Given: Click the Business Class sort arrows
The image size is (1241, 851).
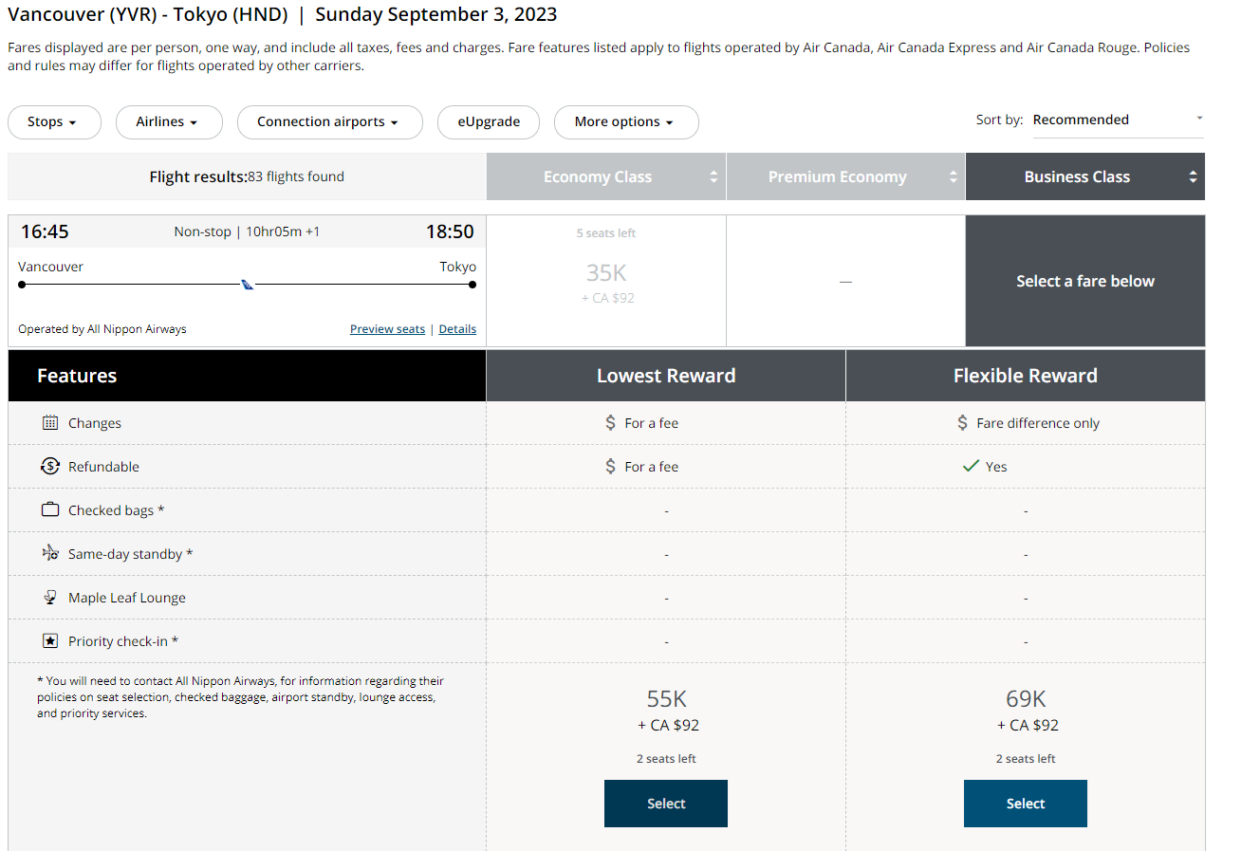Looking at the screenshot, I should (1194, 176).
